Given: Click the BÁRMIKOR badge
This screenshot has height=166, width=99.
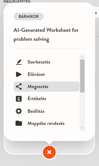Looking at the screenshot, I should click(x=29, y=17).
